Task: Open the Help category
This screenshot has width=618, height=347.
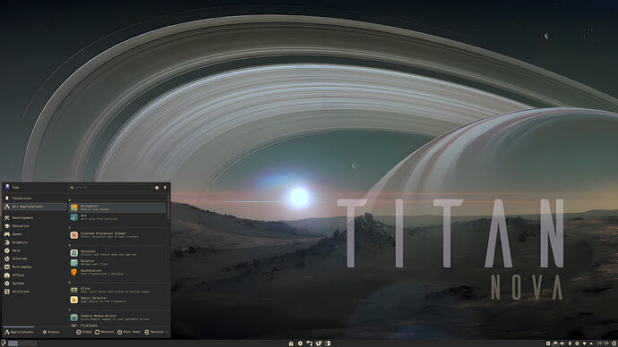Action: coord(35,250)
